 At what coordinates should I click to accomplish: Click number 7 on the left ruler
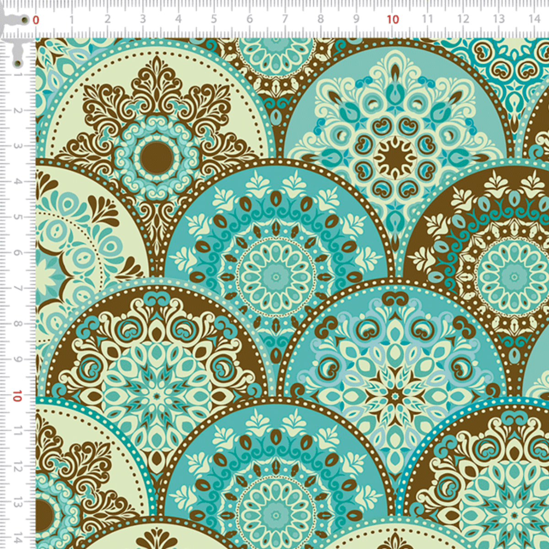[17, 288]
